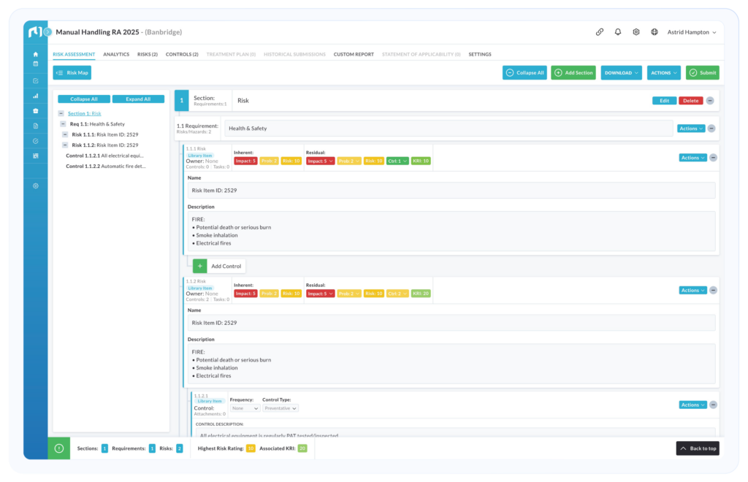The height and width of the screenshot is (482, 748).
Task: Open the briefcase icon in the sidebar
Action: (x=35, y=110)
